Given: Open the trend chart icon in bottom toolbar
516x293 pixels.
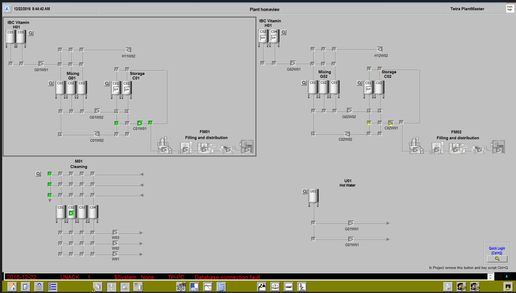Looking at the screenshot, I should click(x=207, y=287).
